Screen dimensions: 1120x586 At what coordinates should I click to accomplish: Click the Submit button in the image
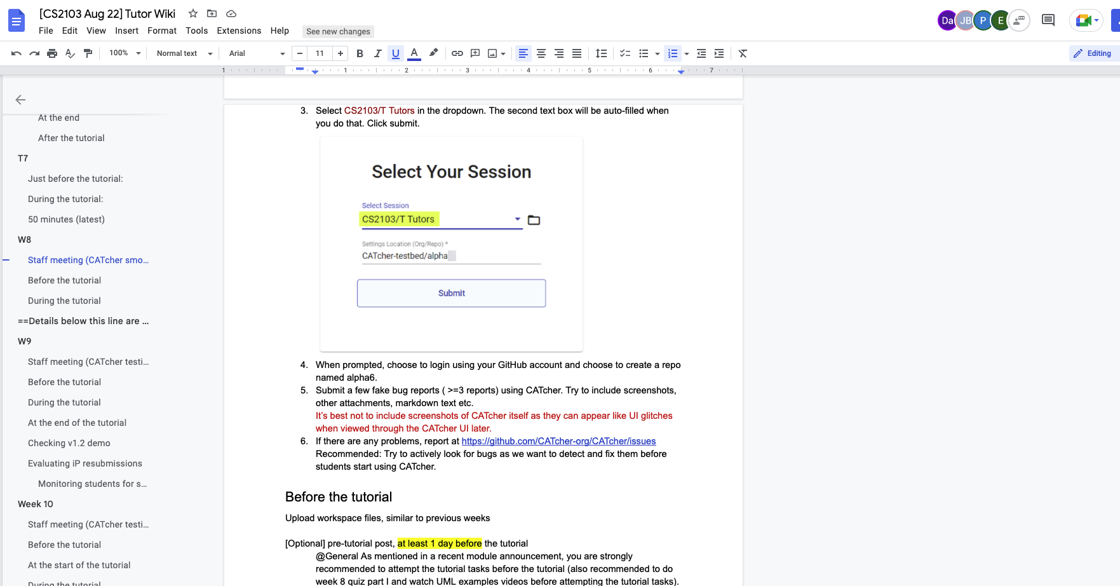tap(451, 293)
